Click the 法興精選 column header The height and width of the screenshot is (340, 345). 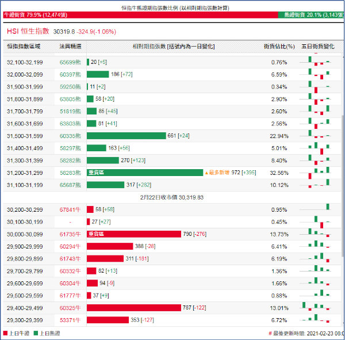pos(70,47)
